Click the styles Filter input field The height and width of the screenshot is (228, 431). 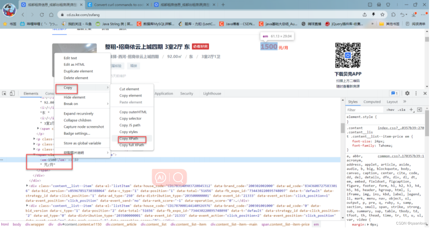364,110
